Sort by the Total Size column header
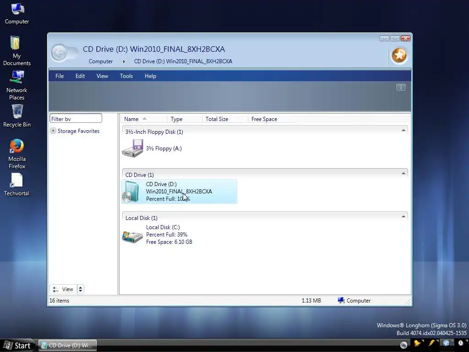Viewport: 469px width, 352px height. 225,119
